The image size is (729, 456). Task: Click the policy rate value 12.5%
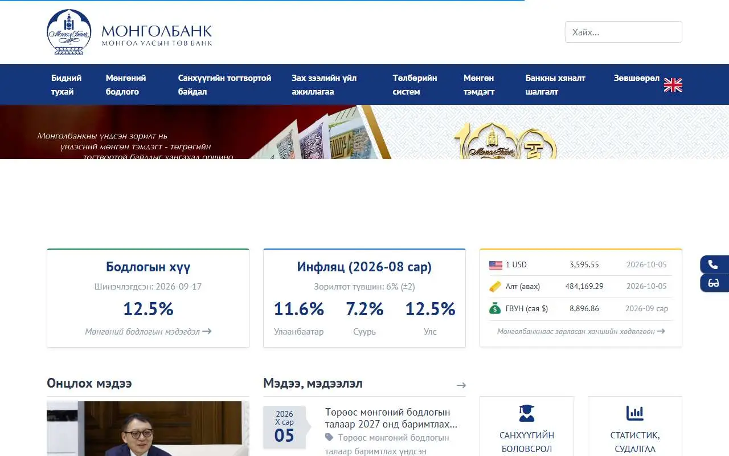point(148,309)
